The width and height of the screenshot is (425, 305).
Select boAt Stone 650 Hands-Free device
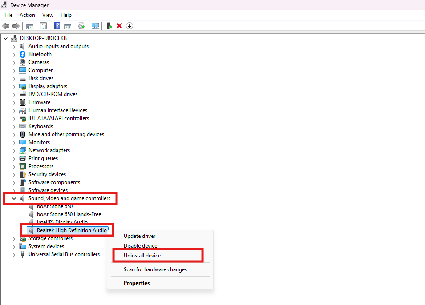[x=69, y=214]
